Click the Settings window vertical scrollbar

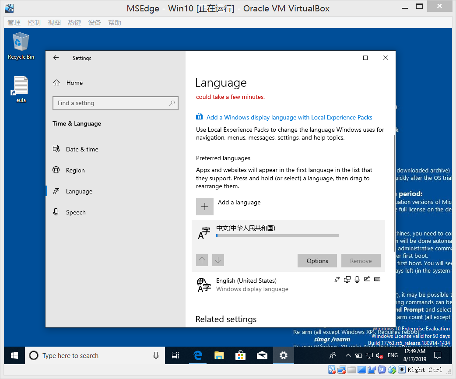point(394,193)
